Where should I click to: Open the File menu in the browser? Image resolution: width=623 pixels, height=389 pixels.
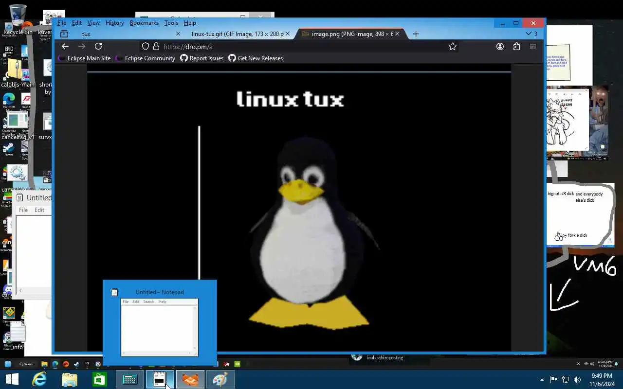(x=62, y=23)
